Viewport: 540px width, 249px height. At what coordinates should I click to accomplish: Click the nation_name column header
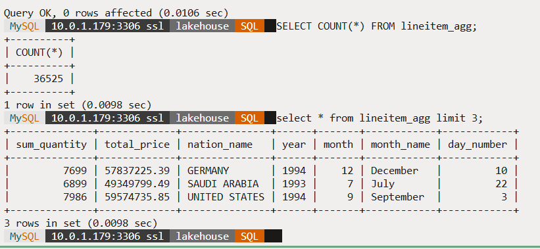pos(220,145)
